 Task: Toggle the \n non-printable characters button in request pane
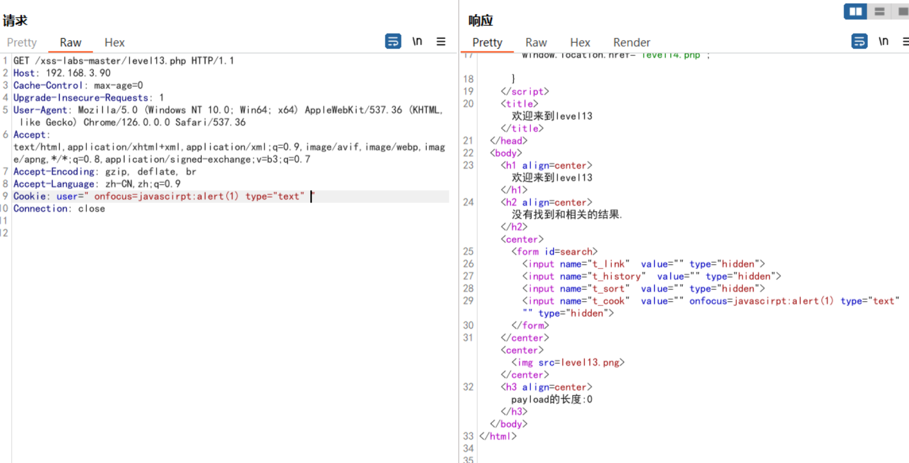click(x=417, y=41)
